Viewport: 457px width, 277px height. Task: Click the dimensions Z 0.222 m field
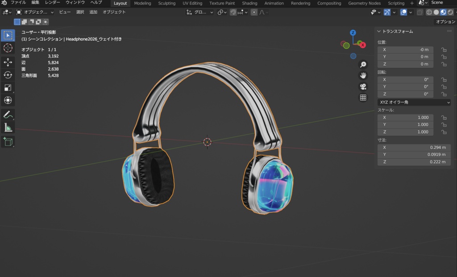(414, 162)
